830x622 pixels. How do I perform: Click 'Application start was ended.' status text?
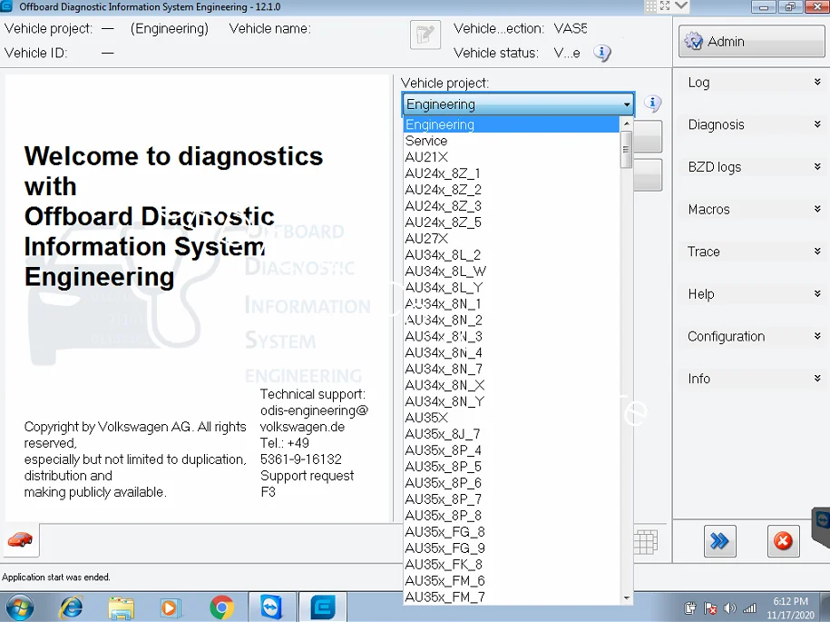[56, 577]
